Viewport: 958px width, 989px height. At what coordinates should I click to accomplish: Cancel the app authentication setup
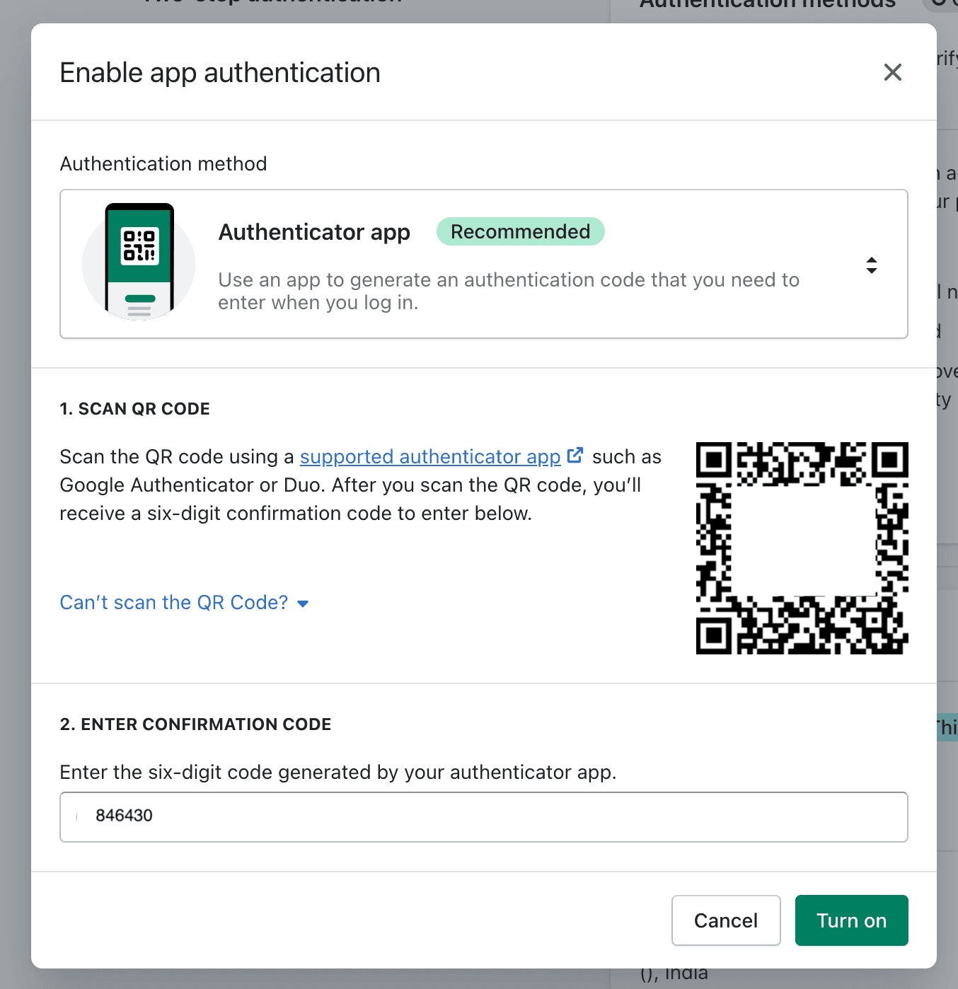[726, 920]
